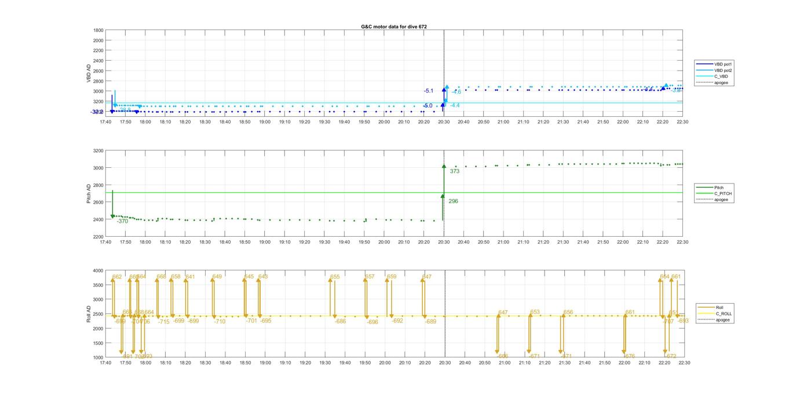The width and height of the screenshot is (811, 401).
Task: Click the title 'G&C motor data for dive 672'
Action: click(394, 27)
